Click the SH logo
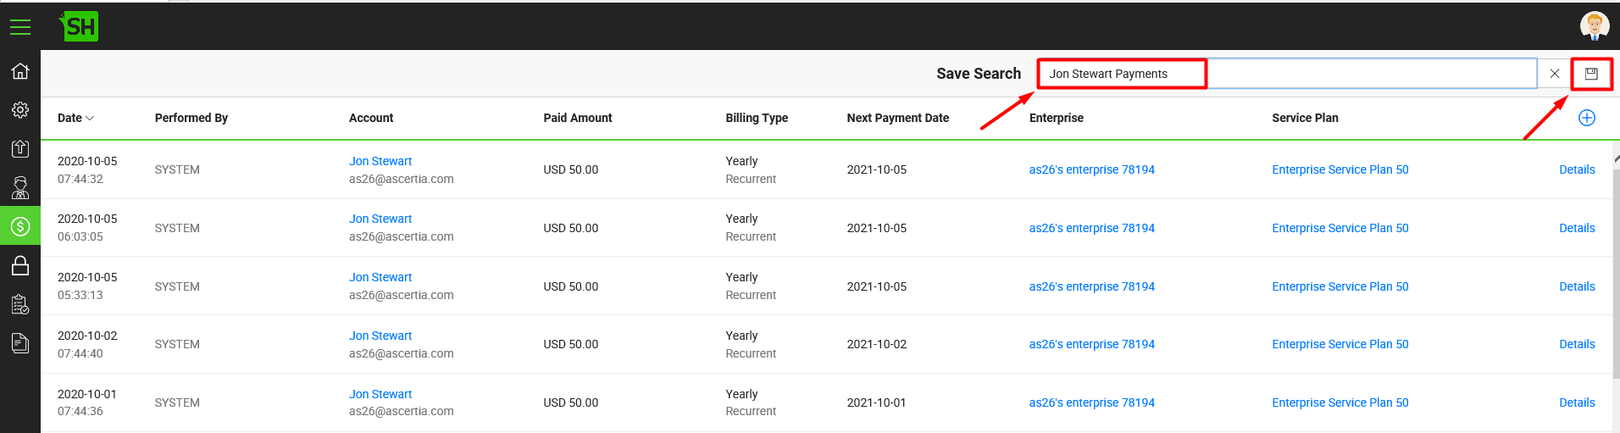 (80, 26)
